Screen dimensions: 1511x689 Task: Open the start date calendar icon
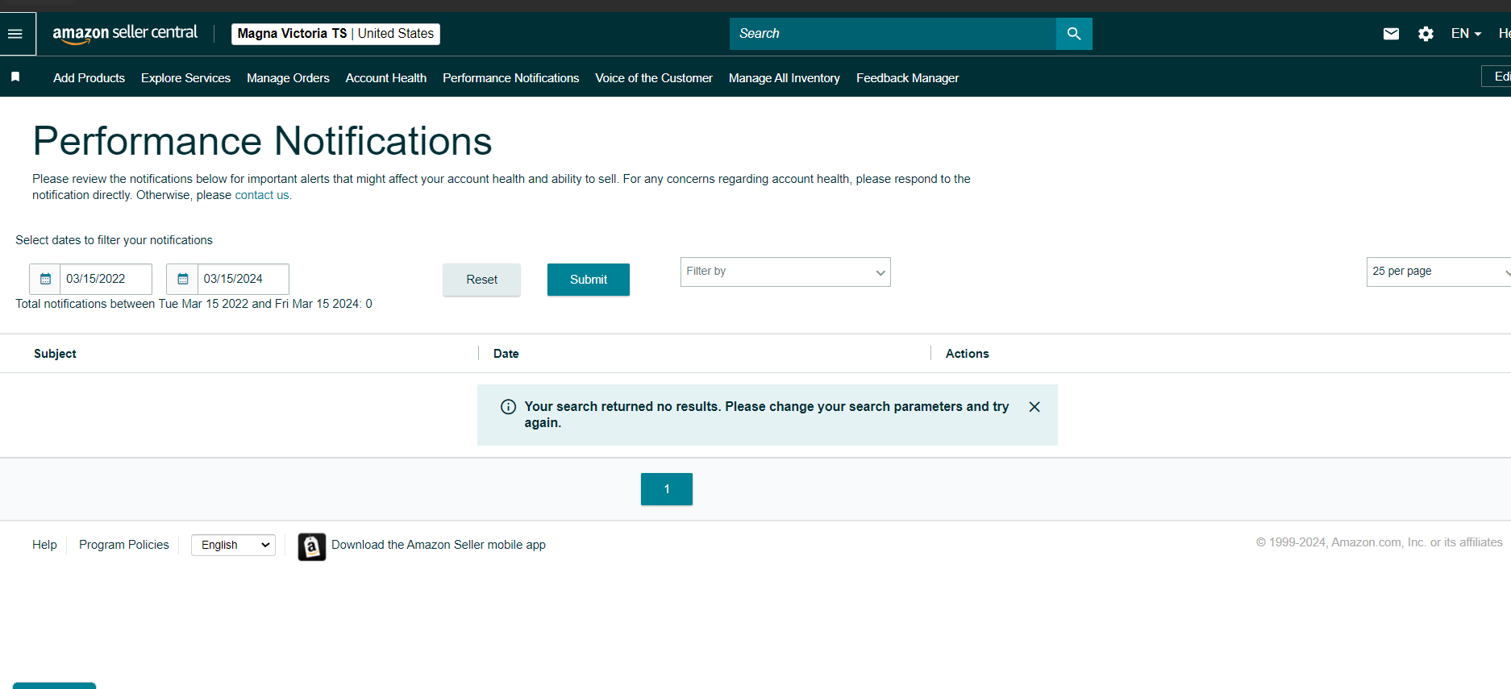(45, 279)
